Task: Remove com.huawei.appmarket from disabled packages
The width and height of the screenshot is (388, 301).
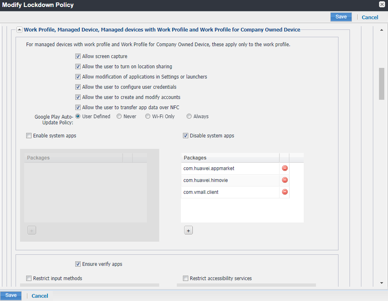Action: point(284,168)
